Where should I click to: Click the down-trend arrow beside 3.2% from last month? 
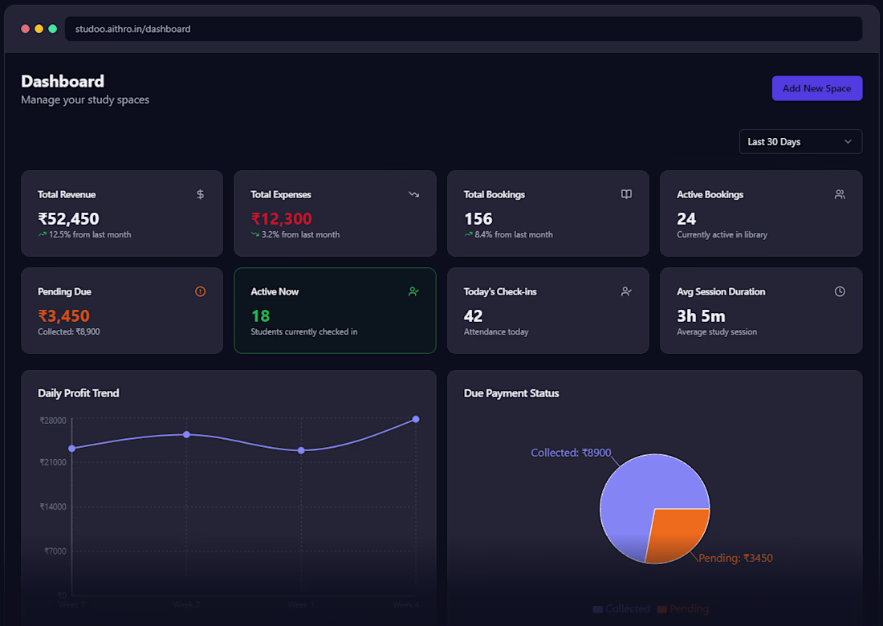pyautogui.click(x=255, y=234)
